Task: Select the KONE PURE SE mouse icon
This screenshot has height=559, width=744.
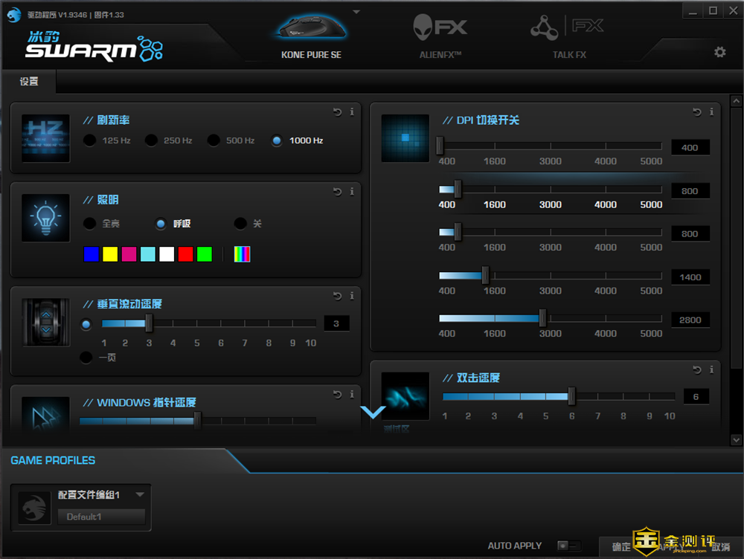Action: 312,30
